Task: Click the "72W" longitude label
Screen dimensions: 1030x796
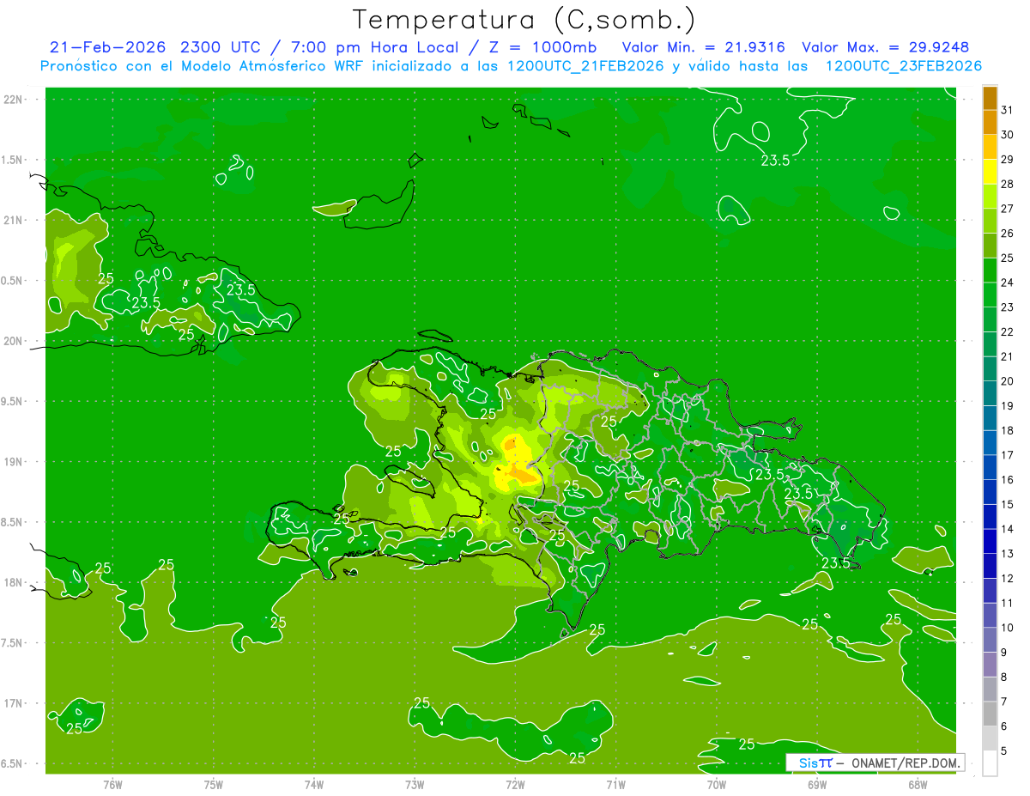Action: coord(515,784)
